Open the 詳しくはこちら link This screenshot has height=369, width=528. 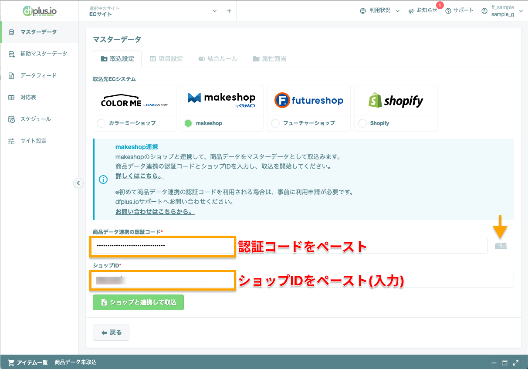(x=139, y=176)
